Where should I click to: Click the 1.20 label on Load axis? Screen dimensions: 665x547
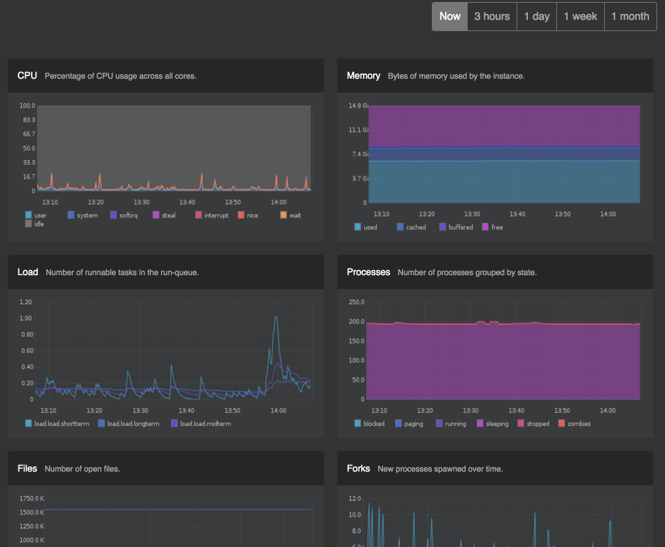tap(25, 302)
